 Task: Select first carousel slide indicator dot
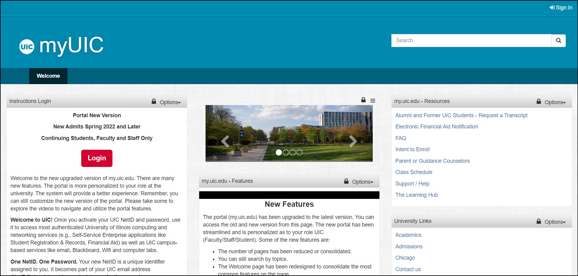[x=279, y=152]
